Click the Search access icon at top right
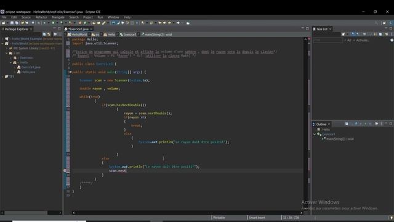The image size is (394, 222). (x=376, y=23)
